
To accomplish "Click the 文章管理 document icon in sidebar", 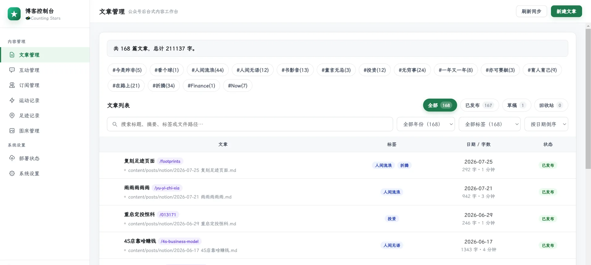I will pos(12,55).
